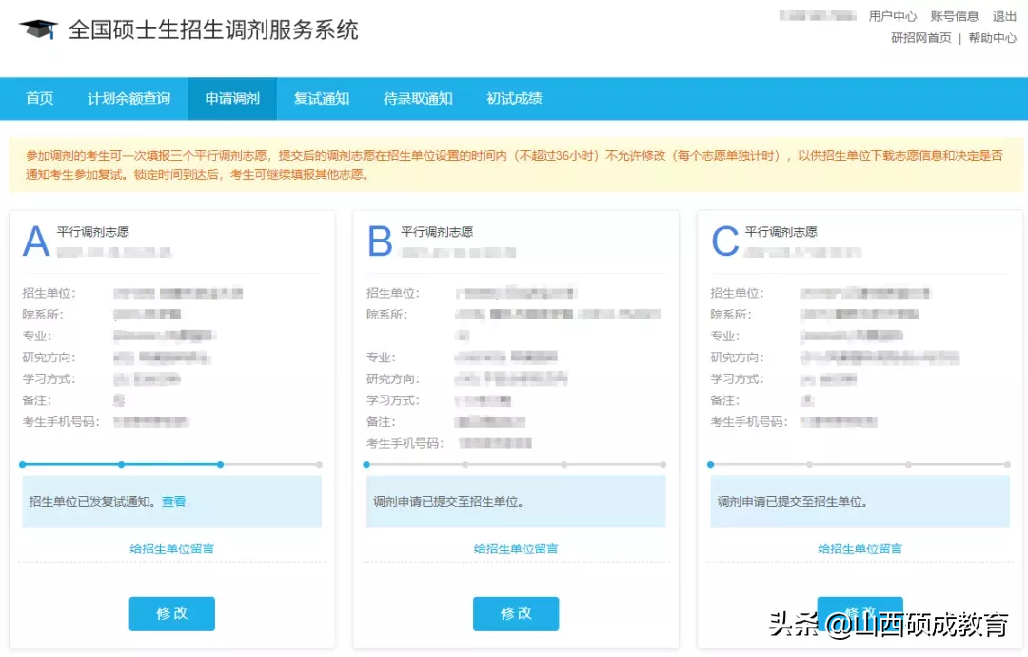Click third progress dot in 志愿 A
This screenshot has width=1028, height=657.
pyautogui.click(x=220, y=465)
